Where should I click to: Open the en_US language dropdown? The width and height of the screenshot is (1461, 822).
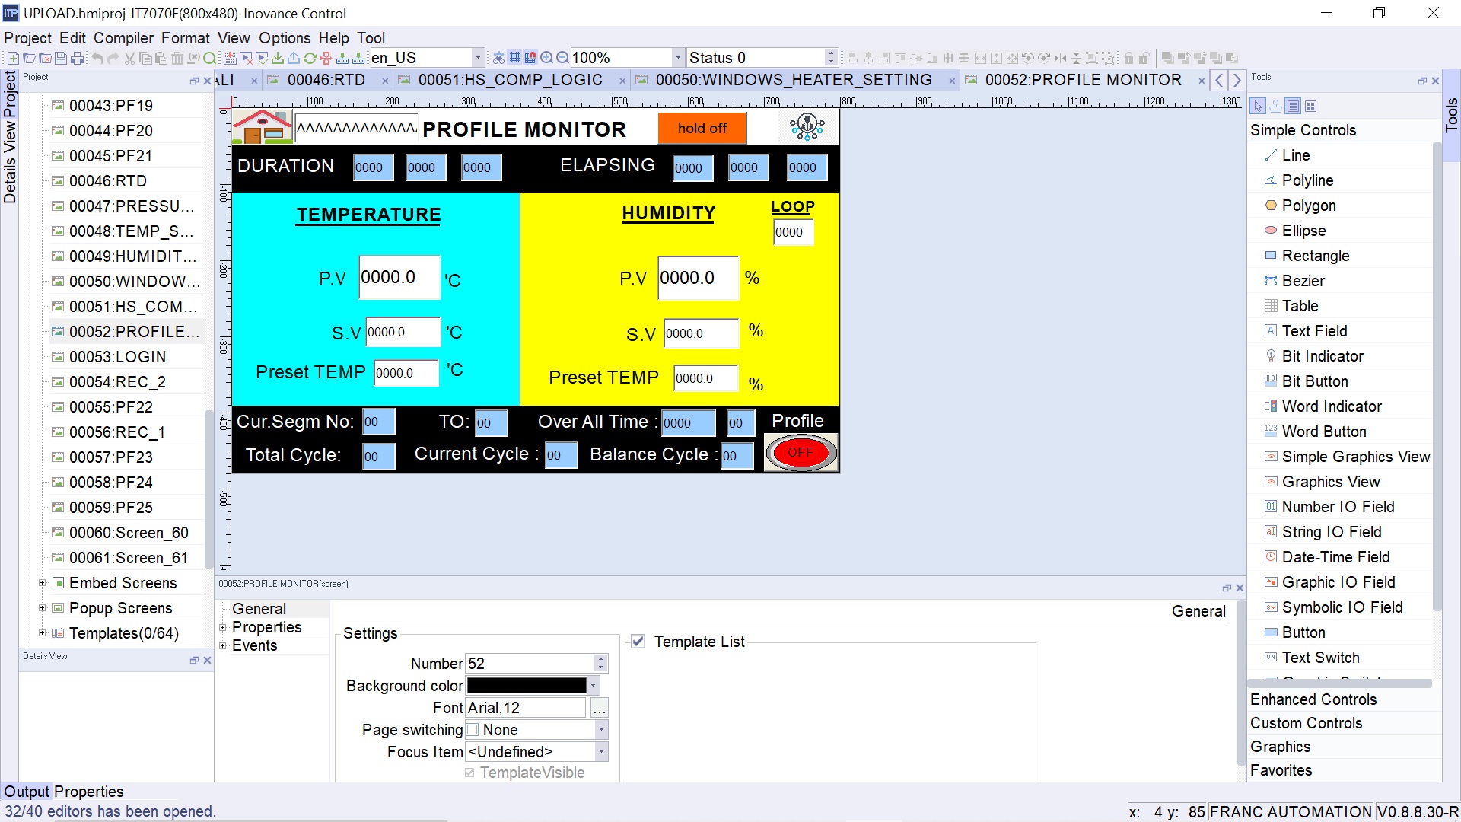point(478,58)
